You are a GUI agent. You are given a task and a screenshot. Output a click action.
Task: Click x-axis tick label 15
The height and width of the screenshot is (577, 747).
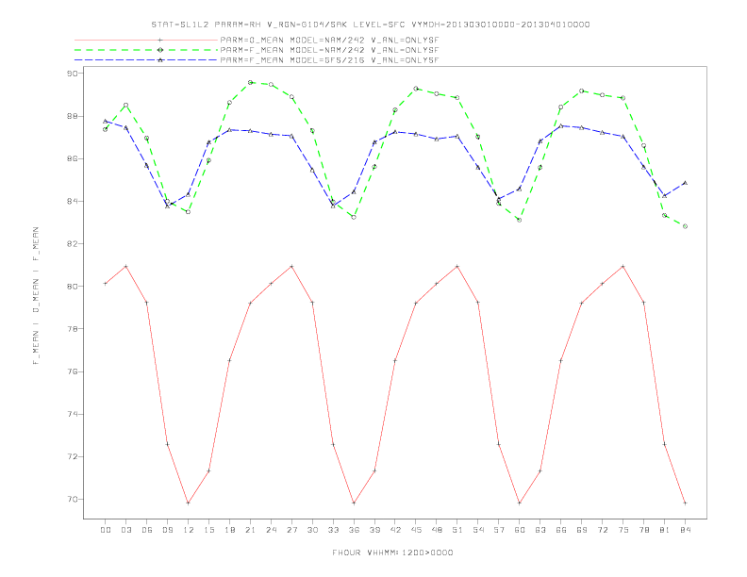pyautogui.click(x=208, y=530)
